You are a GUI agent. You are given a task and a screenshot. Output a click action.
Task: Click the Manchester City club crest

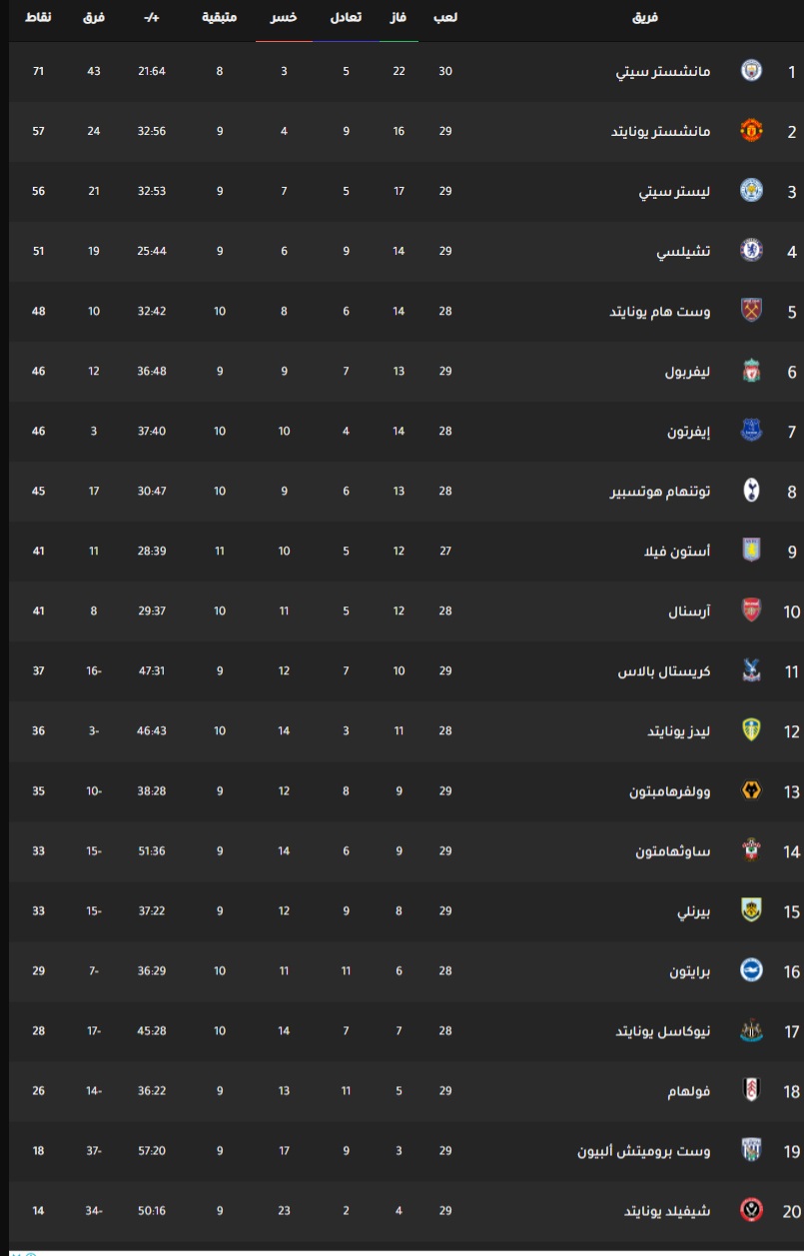[x=751, y=71]
